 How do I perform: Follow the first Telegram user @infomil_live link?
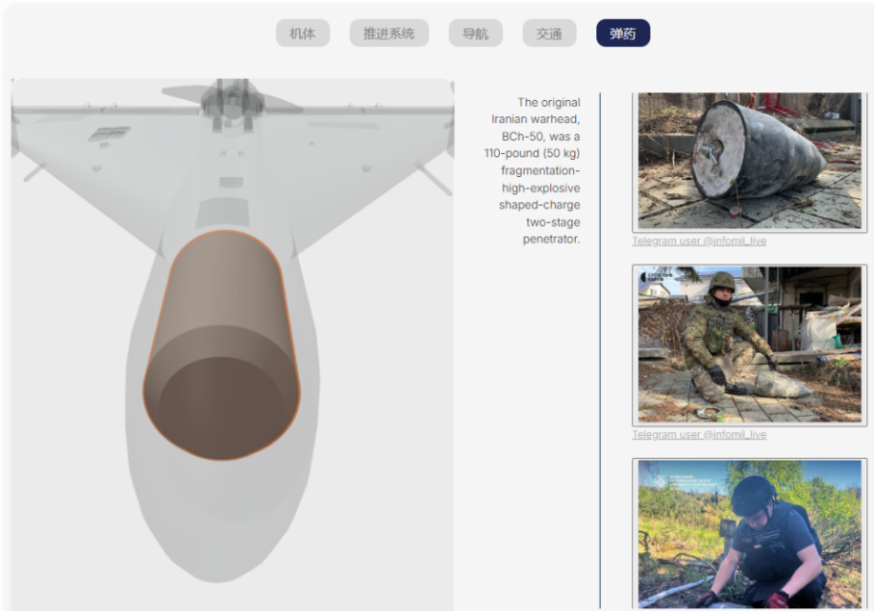click(x=699, y=242)
